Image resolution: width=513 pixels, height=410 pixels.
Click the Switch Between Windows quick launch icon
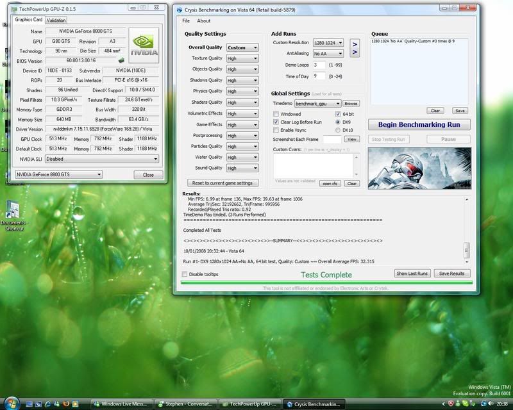[x=38, y=404]
